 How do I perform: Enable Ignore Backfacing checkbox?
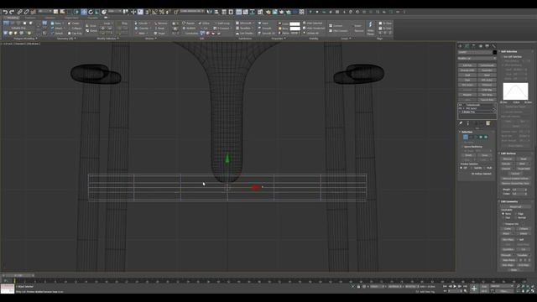[x=462, y=147]
